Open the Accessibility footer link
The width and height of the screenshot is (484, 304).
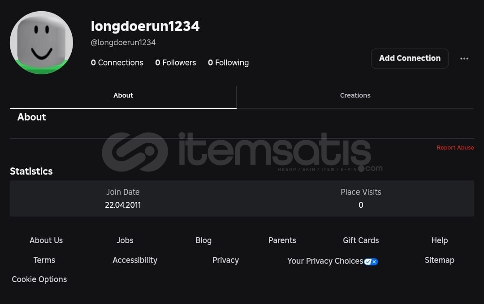[135, 260]
